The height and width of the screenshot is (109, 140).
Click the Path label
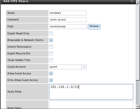(x=10, y=27)
